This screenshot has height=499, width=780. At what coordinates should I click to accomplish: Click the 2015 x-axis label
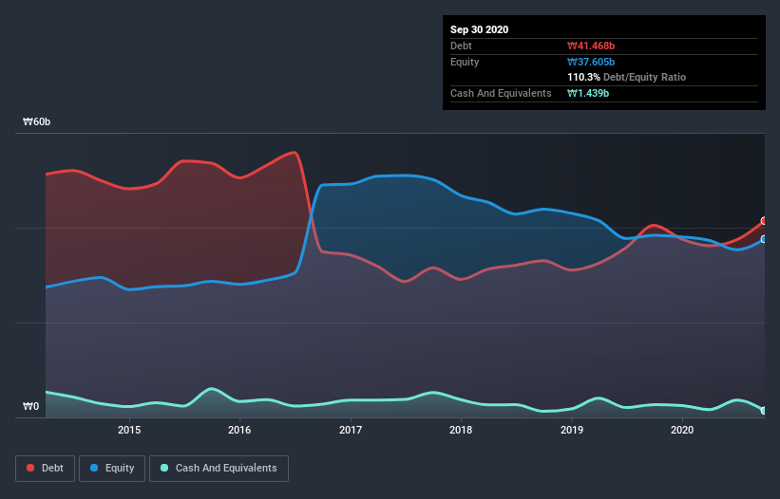pyautogui.click(x=129, y=430)
